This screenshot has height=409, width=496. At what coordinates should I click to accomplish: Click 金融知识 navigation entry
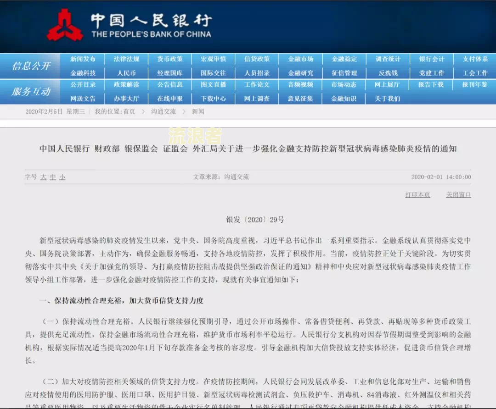(344, 99)
